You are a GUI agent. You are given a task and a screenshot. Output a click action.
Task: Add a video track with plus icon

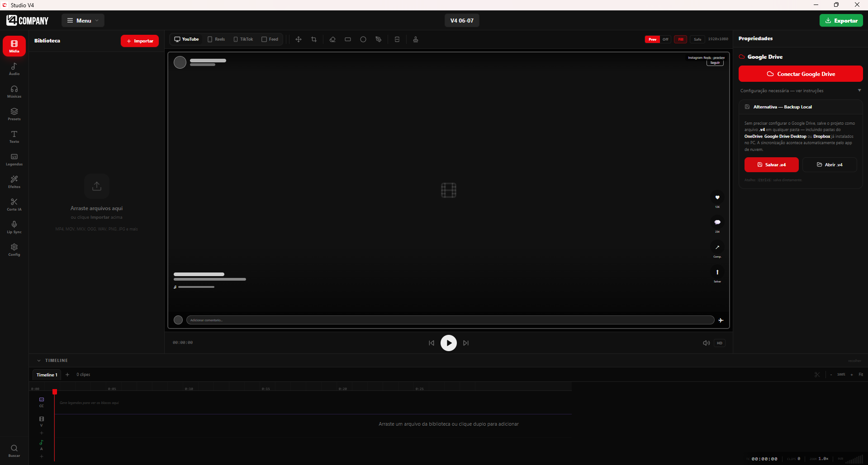point(42,433)
